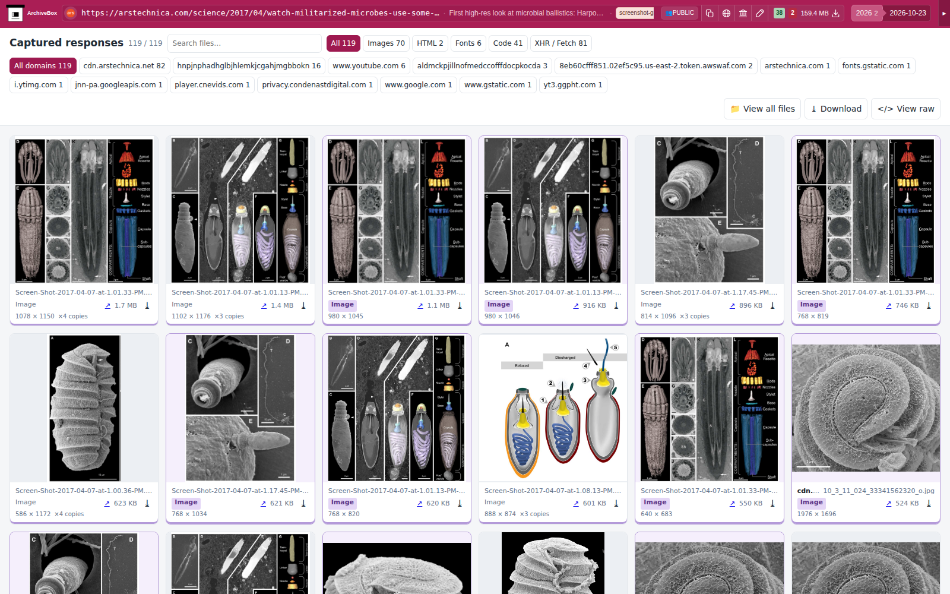This screenshot has height=594, width=950.
Task: Download the 524 KB image file
Action: tap(929, 504)
